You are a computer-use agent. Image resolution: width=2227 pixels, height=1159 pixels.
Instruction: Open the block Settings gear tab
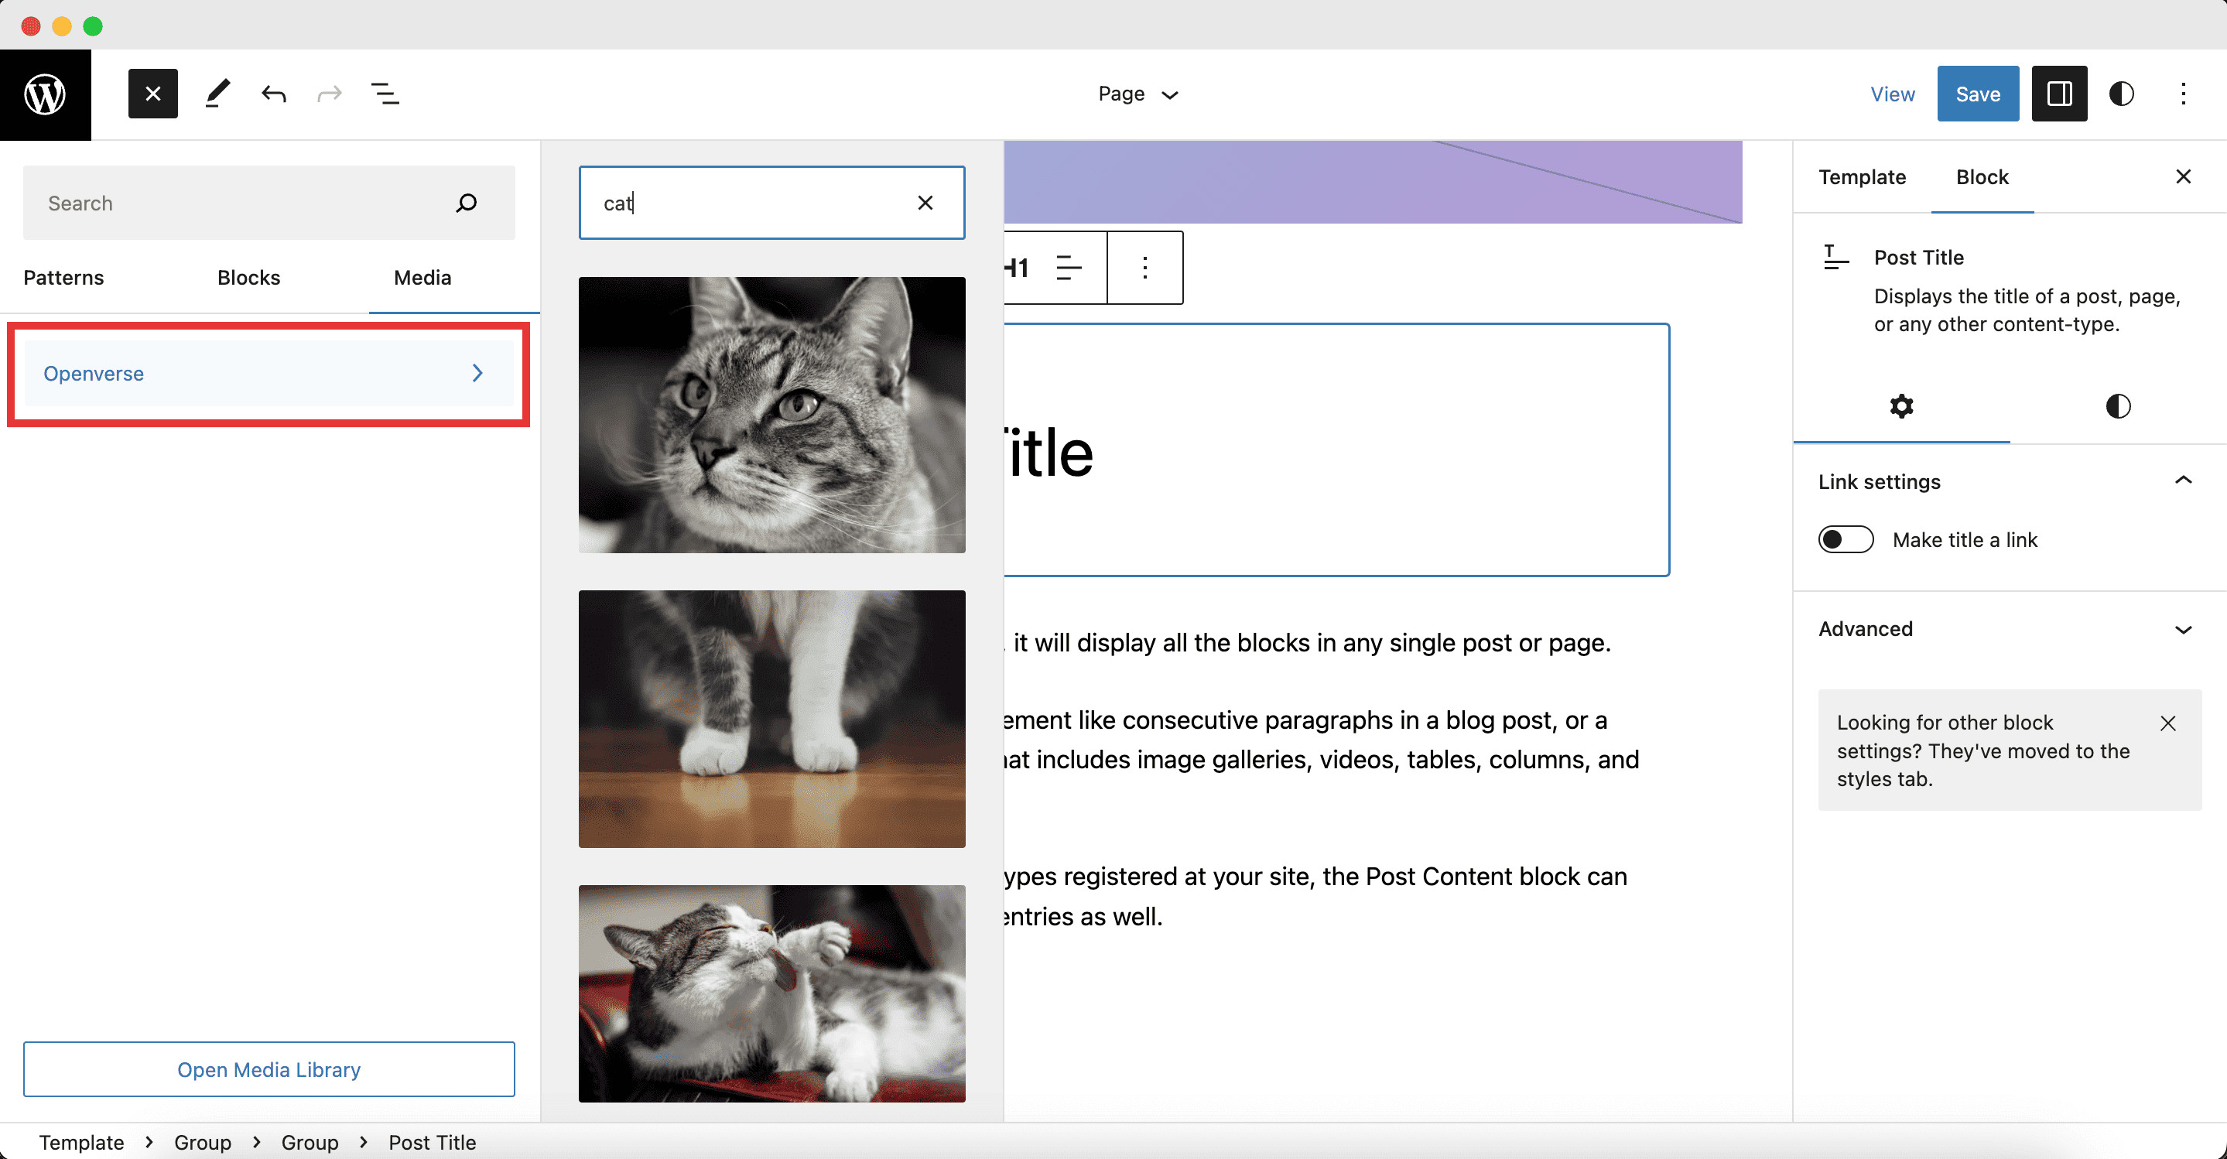[x=1902, y=406]
